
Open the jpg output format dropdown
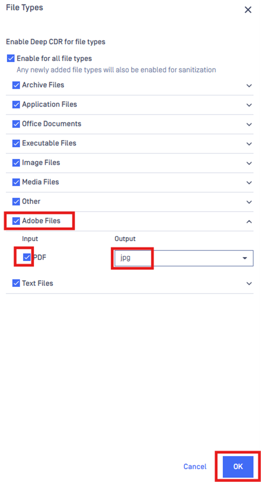(x=184, y=258)
